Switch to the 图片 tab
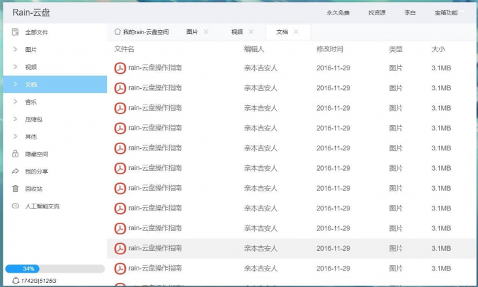This screenshot has width=478, height=287. point(192,32)
